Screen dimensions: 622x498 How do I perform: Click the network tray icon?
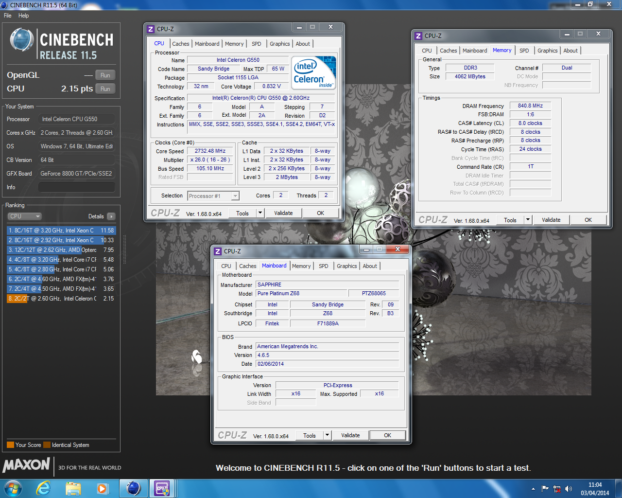[557, 489]
